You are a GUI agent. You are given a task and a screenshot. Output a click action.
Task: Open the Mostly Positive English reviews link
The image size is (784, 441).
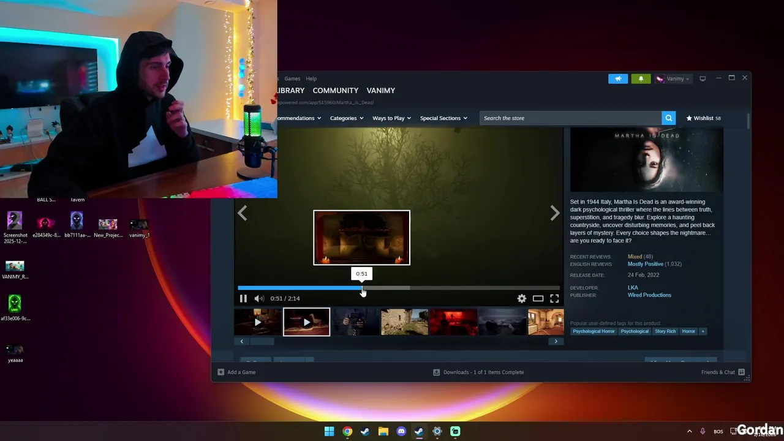click(x=645, y=264)
